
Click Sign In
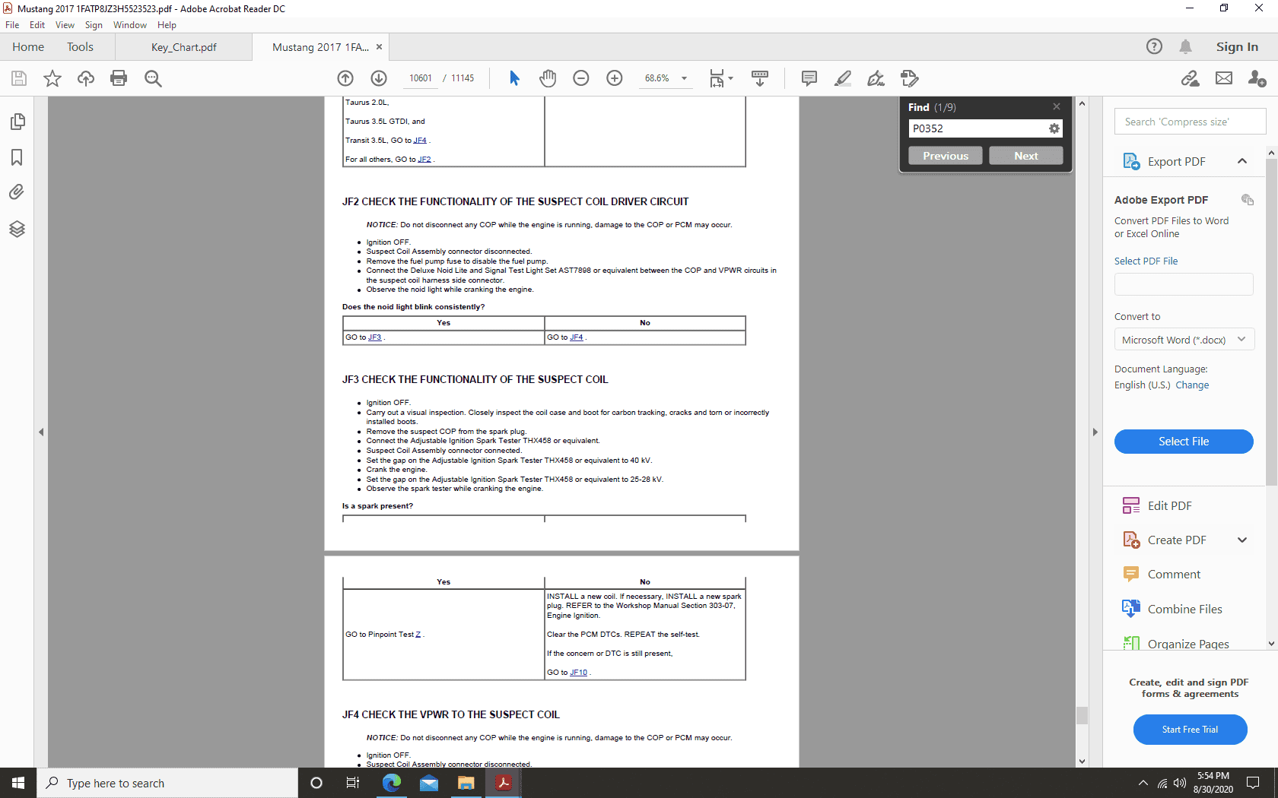pyautogui.click(x=1237, y=47)
